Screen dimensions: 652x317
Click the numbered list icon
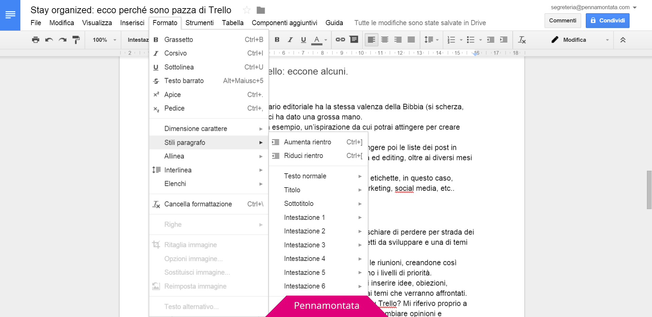pyautogui.click(x=452, y=40)
